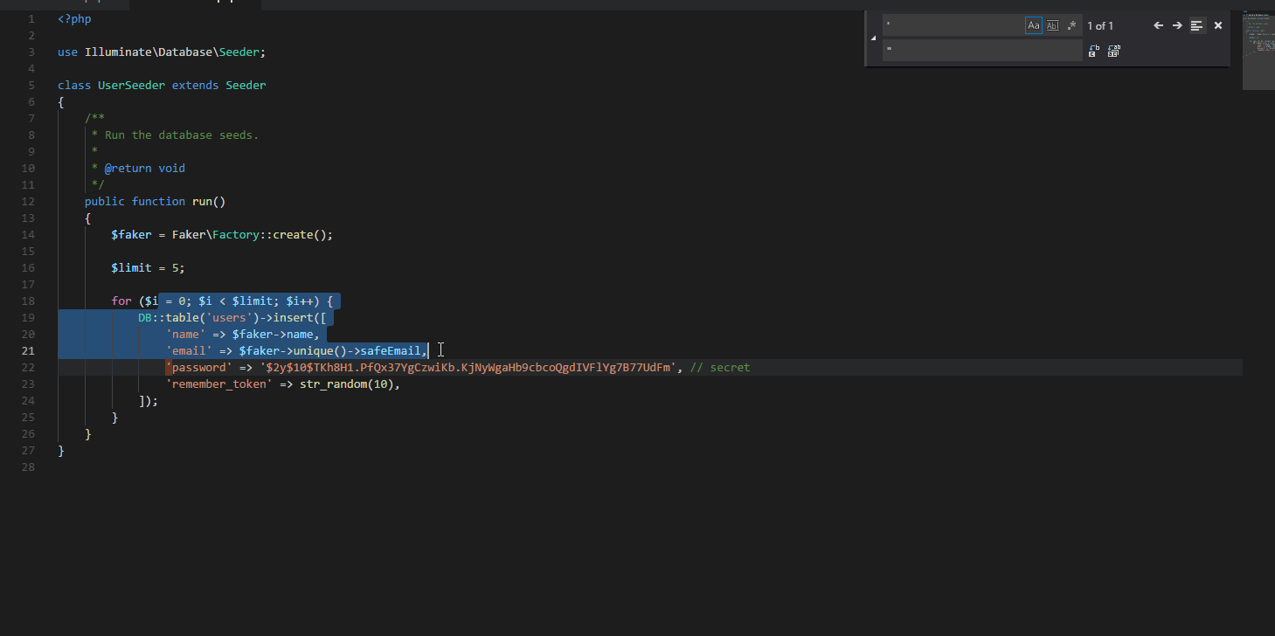The image size is (1275, 636).
Task: Toggle the Find in Selection icon
Action: tap(1196, 25)
